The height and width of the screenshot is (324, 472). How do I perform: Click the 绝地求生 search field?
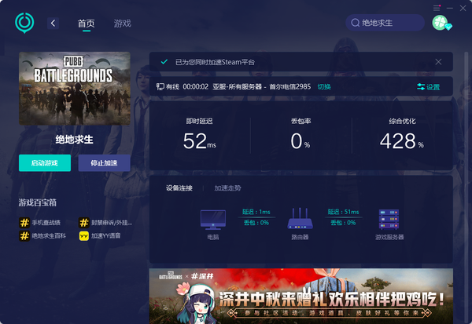point(385,23)
